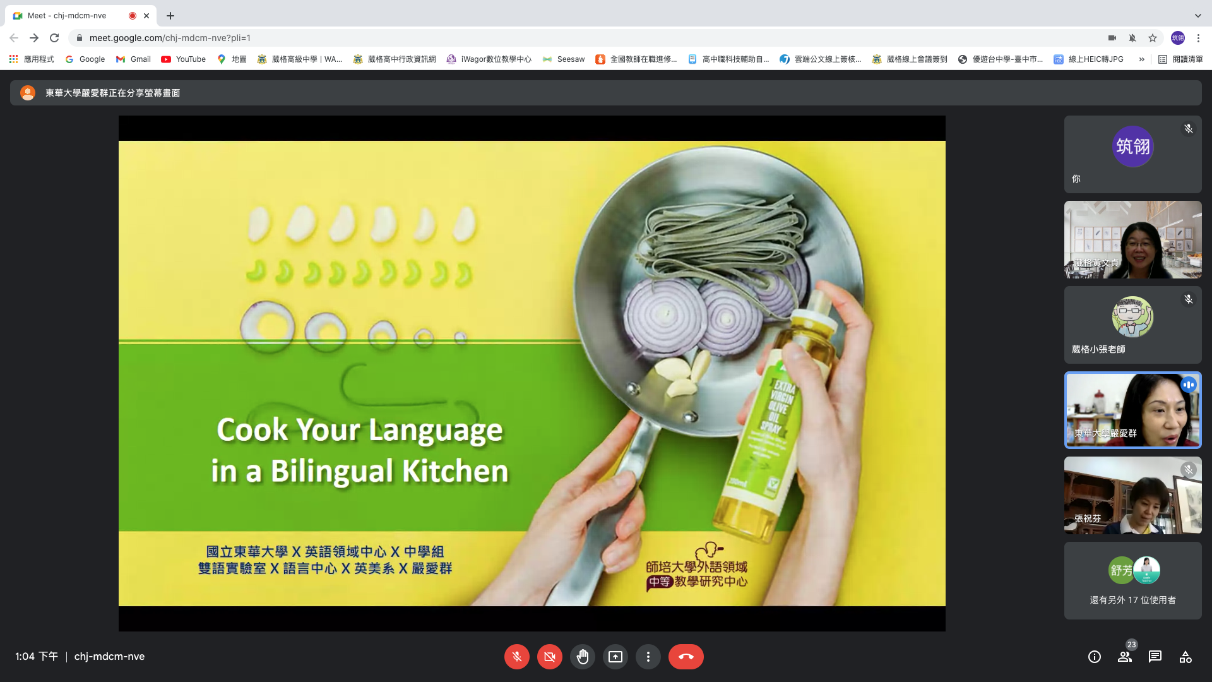Open meeting details info icon
This screenshot has height=682, width=1212.
(1094, 657)
